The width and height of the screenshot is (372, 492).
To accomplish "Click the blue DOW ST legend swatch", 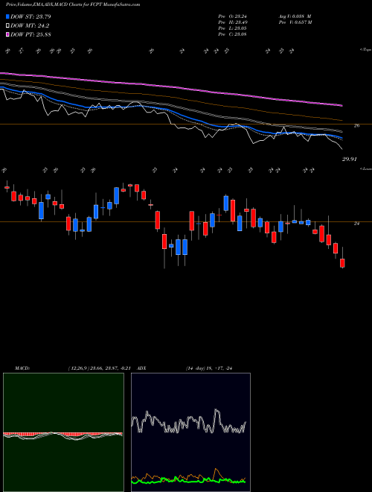I will pyautogui.click(x=7, y=16).
